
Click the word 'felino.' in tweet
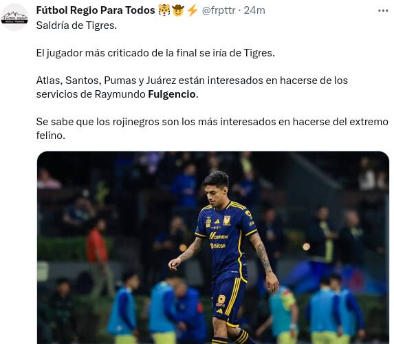[x=51, y=136]
